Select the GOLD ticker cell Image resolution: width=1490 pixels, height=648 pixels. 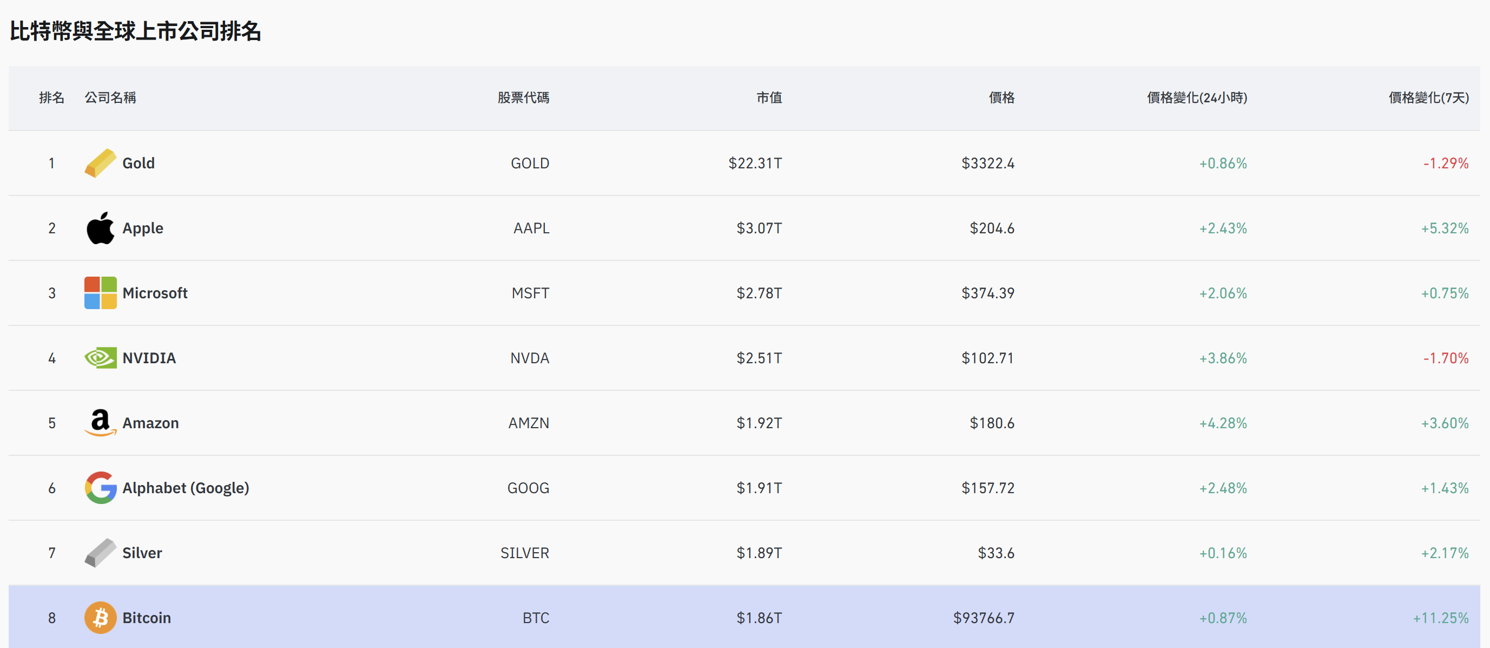(x=530, y=163)
